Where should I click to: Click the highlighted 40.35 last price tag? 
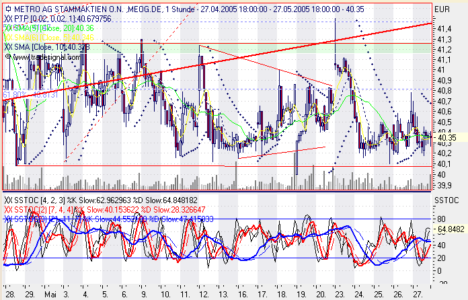[446, 138]
